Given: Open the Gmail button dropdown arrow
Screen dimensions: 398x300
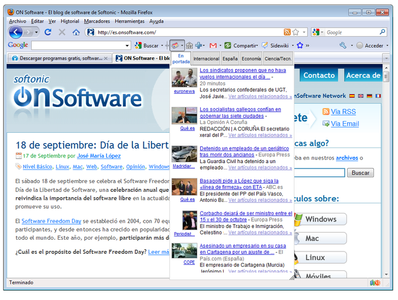Looking at the screenshot, I should coord(220,46).
